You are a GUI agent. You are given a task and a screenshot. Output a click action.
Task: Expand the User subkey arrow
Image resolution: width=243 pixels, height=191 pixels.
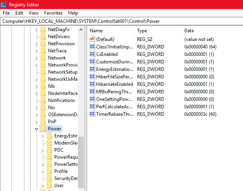click(43, 185)
